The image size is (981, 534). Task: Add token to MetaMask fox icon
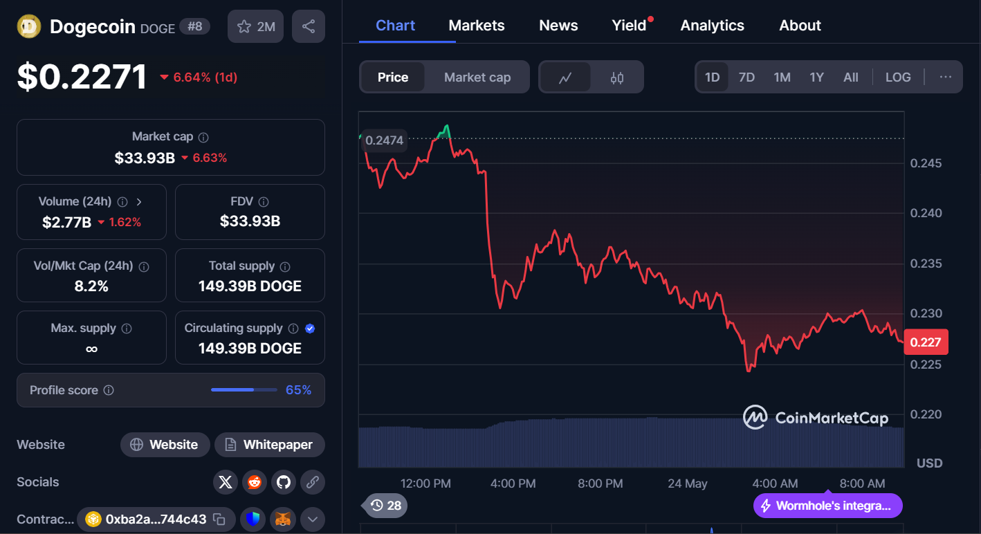[x=283, y=519]
